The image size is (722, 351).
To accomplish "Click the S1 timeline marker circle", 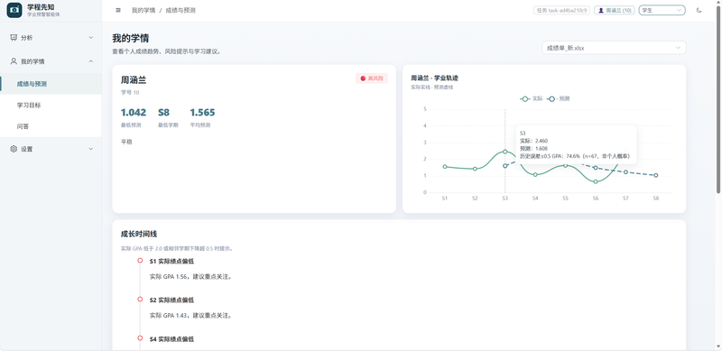I will pos(140,261).
